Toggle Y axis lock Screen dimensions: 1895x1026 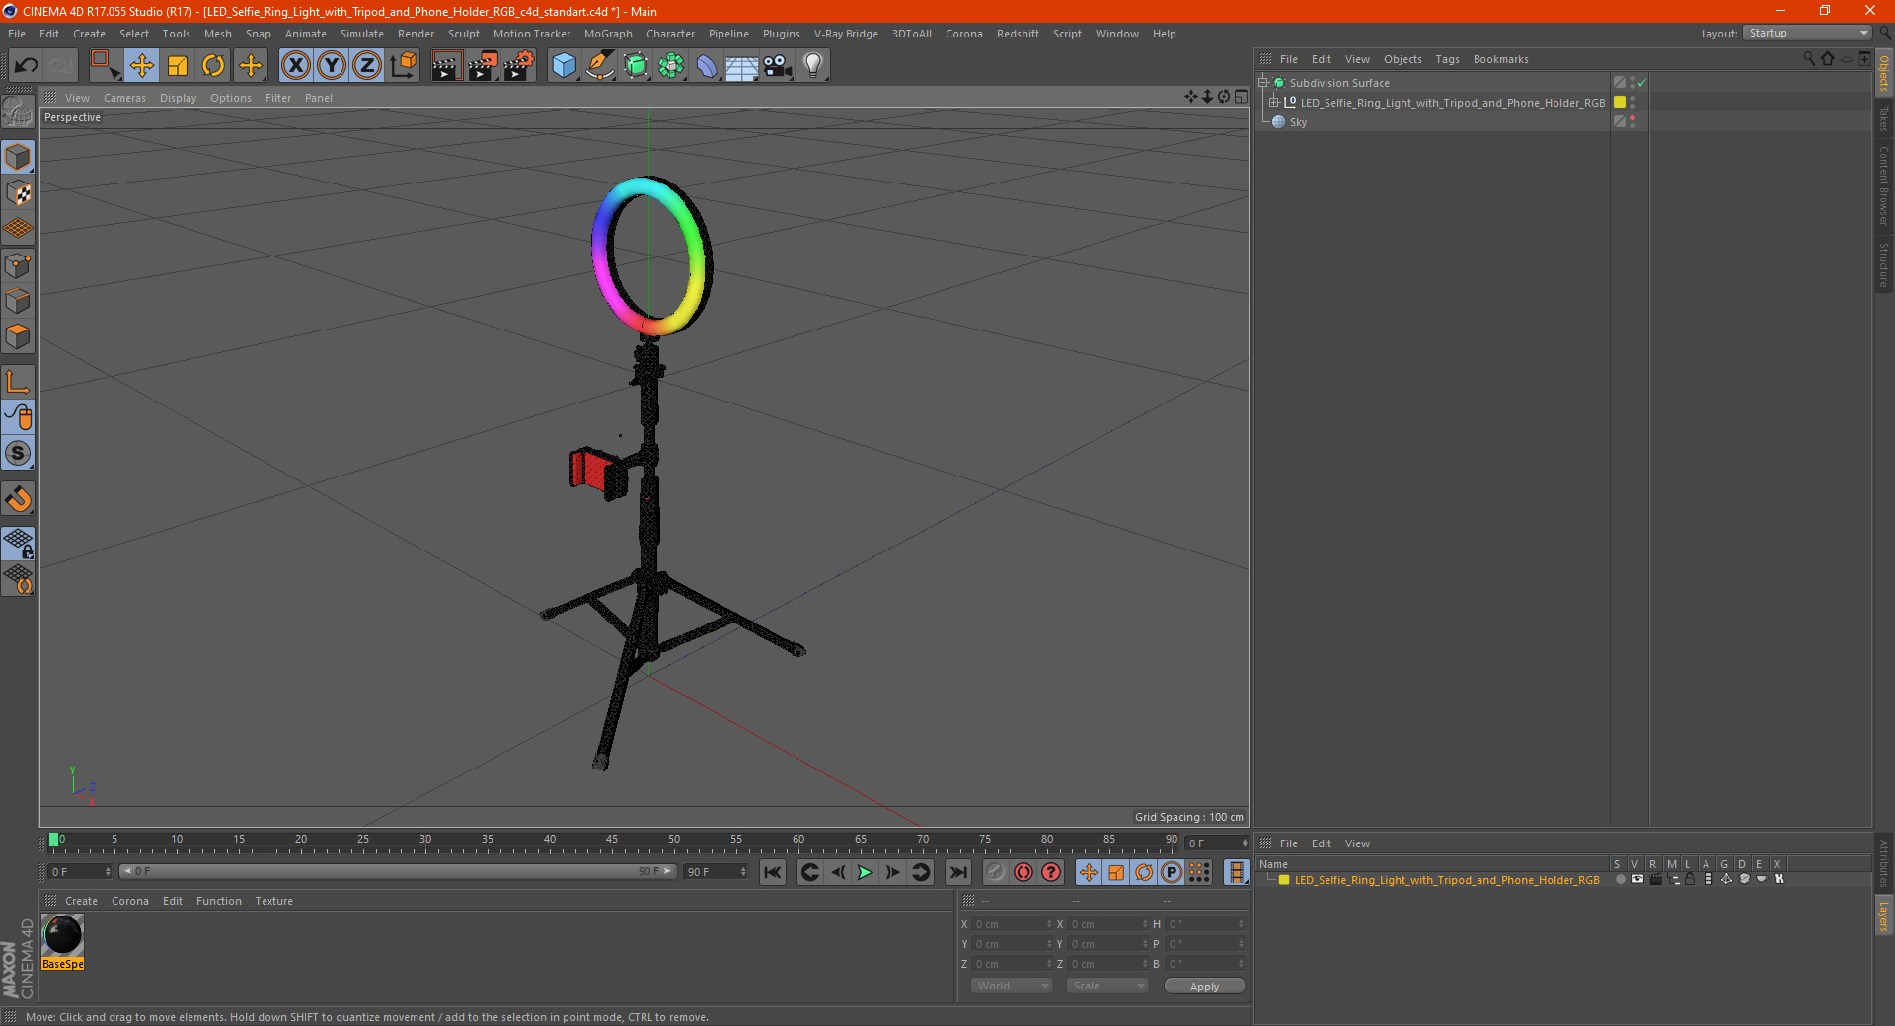pos(332,66)
